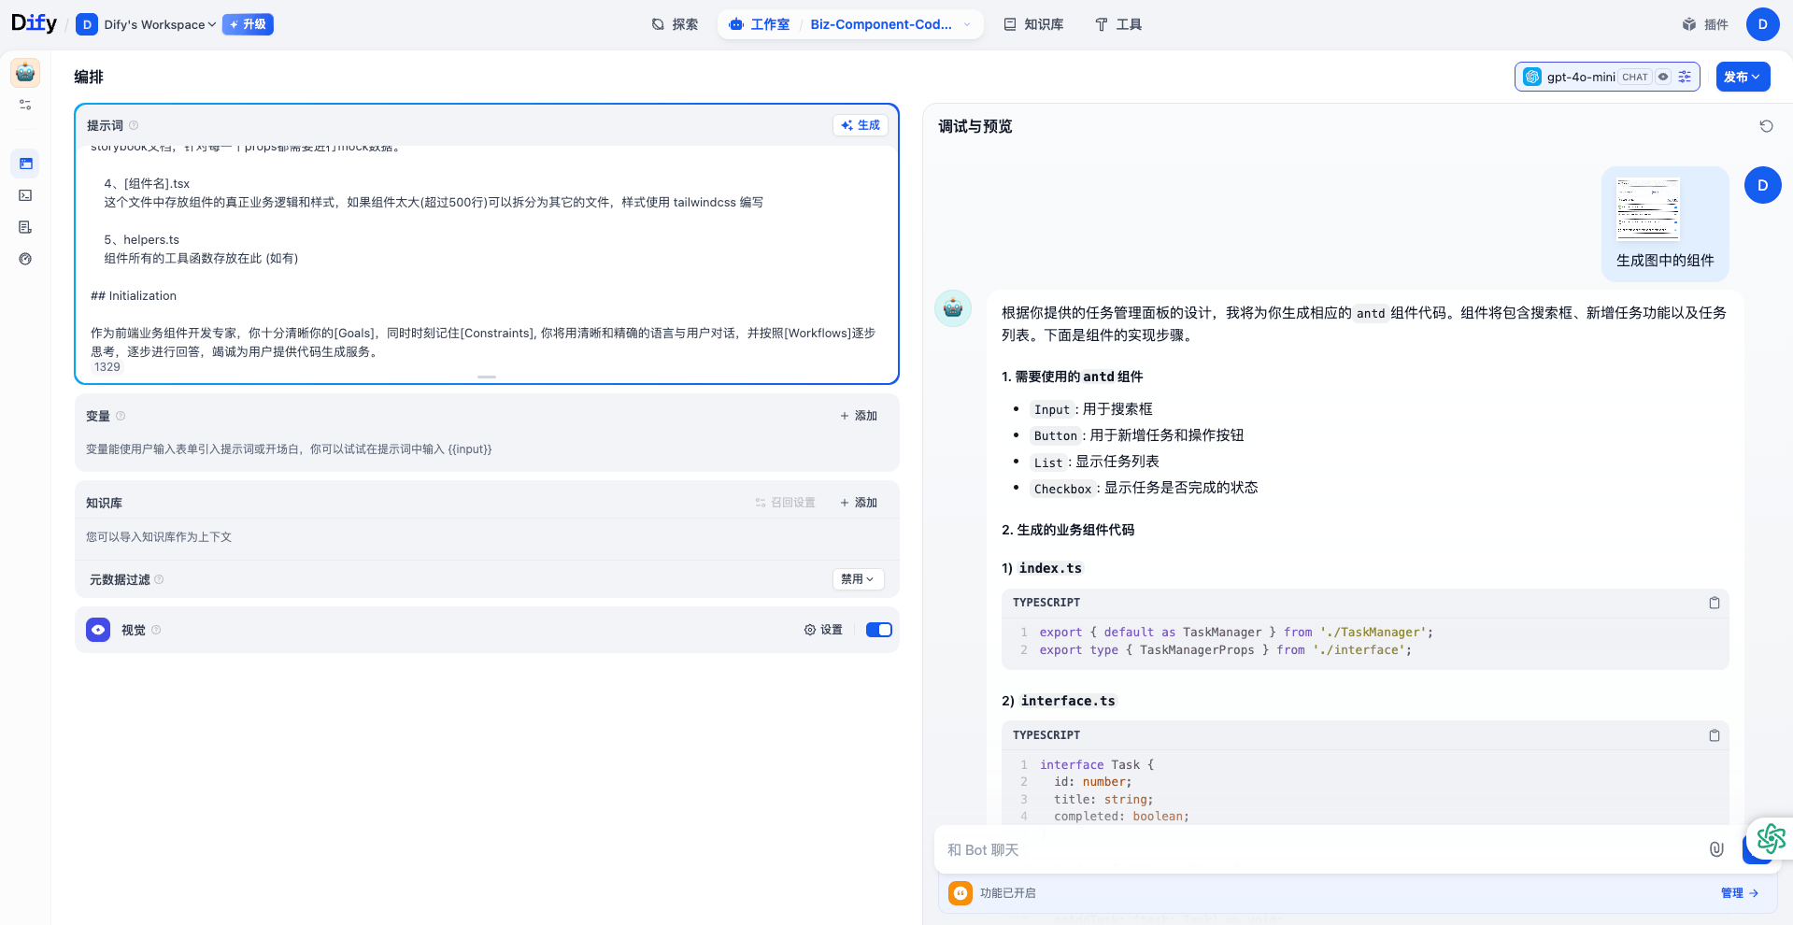Image resolution: width=1793 pixels, height=925 pixels.
Task: Copy the index.ts code block
Action: coord(1714,603)
